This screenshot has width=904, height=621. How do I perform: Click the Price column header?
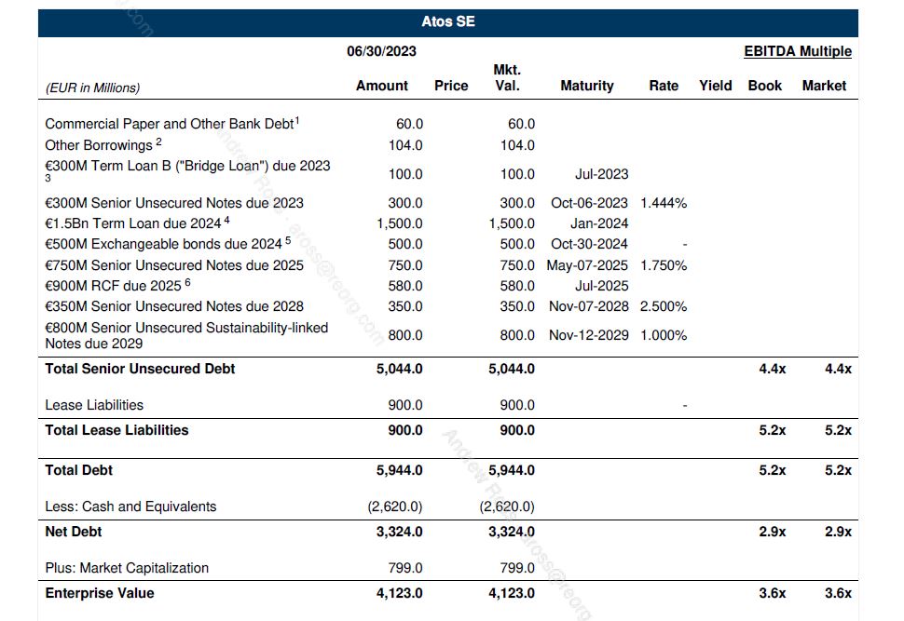[x=451, y=86]
